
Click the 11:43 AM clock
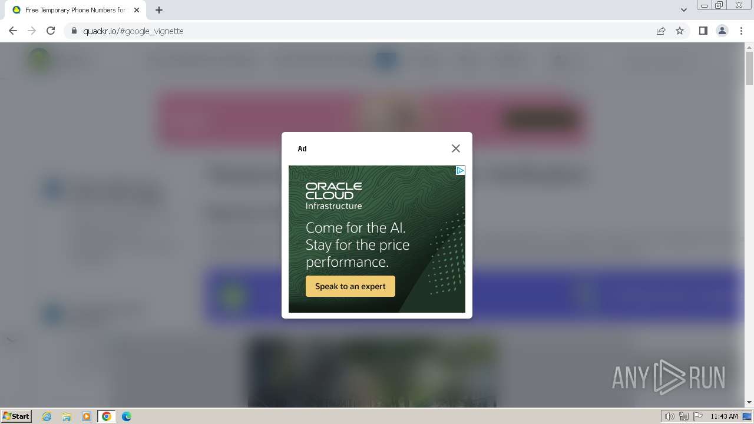[x=724, y=416]
